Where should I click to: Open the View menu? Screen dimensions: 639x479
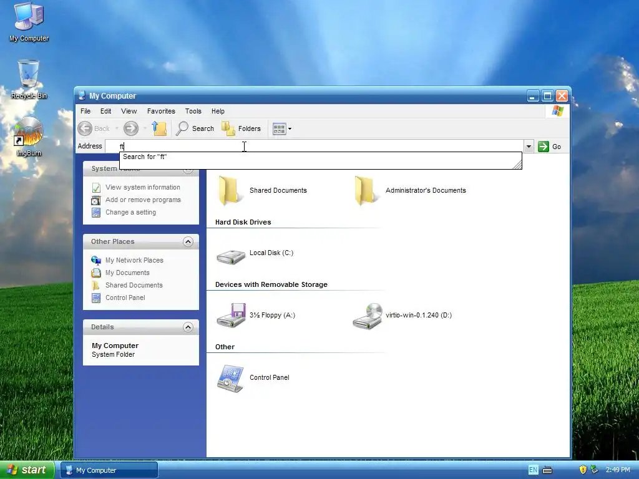point(129,111)
